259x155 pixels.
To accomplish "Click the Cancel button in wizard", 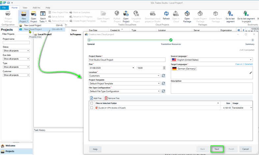I will 245,149.
